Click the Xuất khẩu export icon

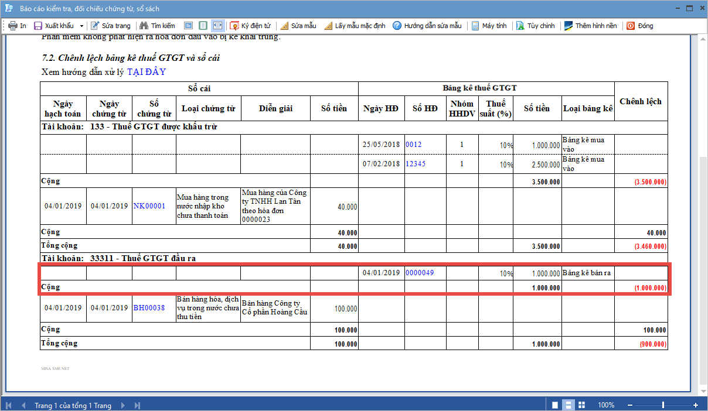38,26
